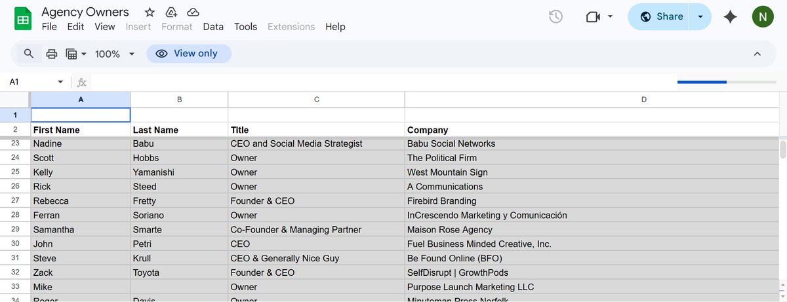This screenshot has height=302, width=787.
Task: Click the View only button
Action: (189, 54)
